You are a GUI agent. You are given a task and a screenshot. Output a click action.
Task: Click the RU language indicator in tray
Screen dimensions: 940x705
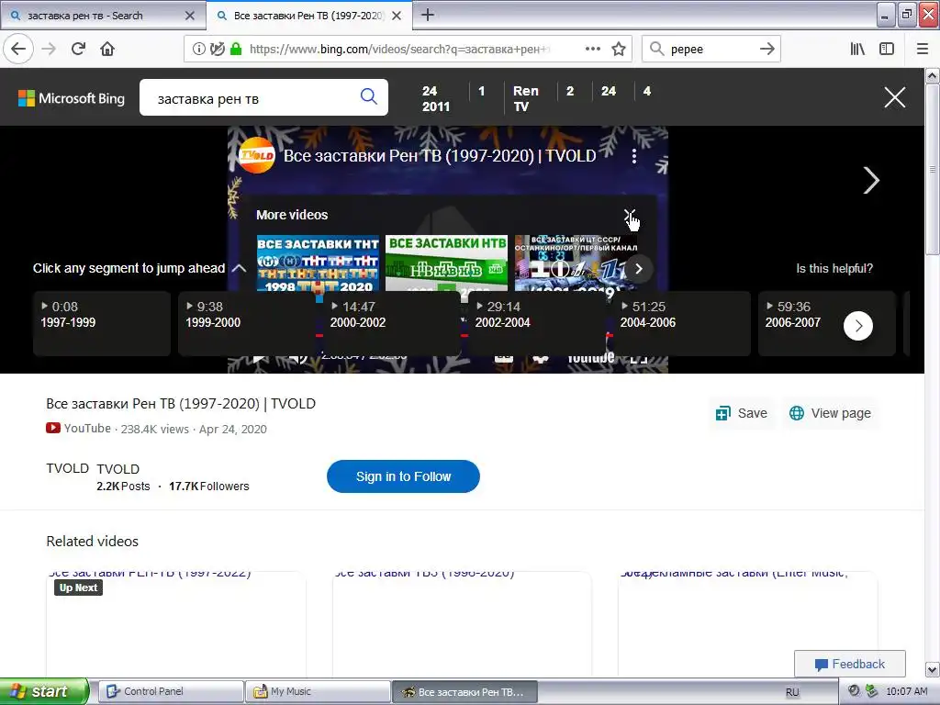(x=792, y=692)
